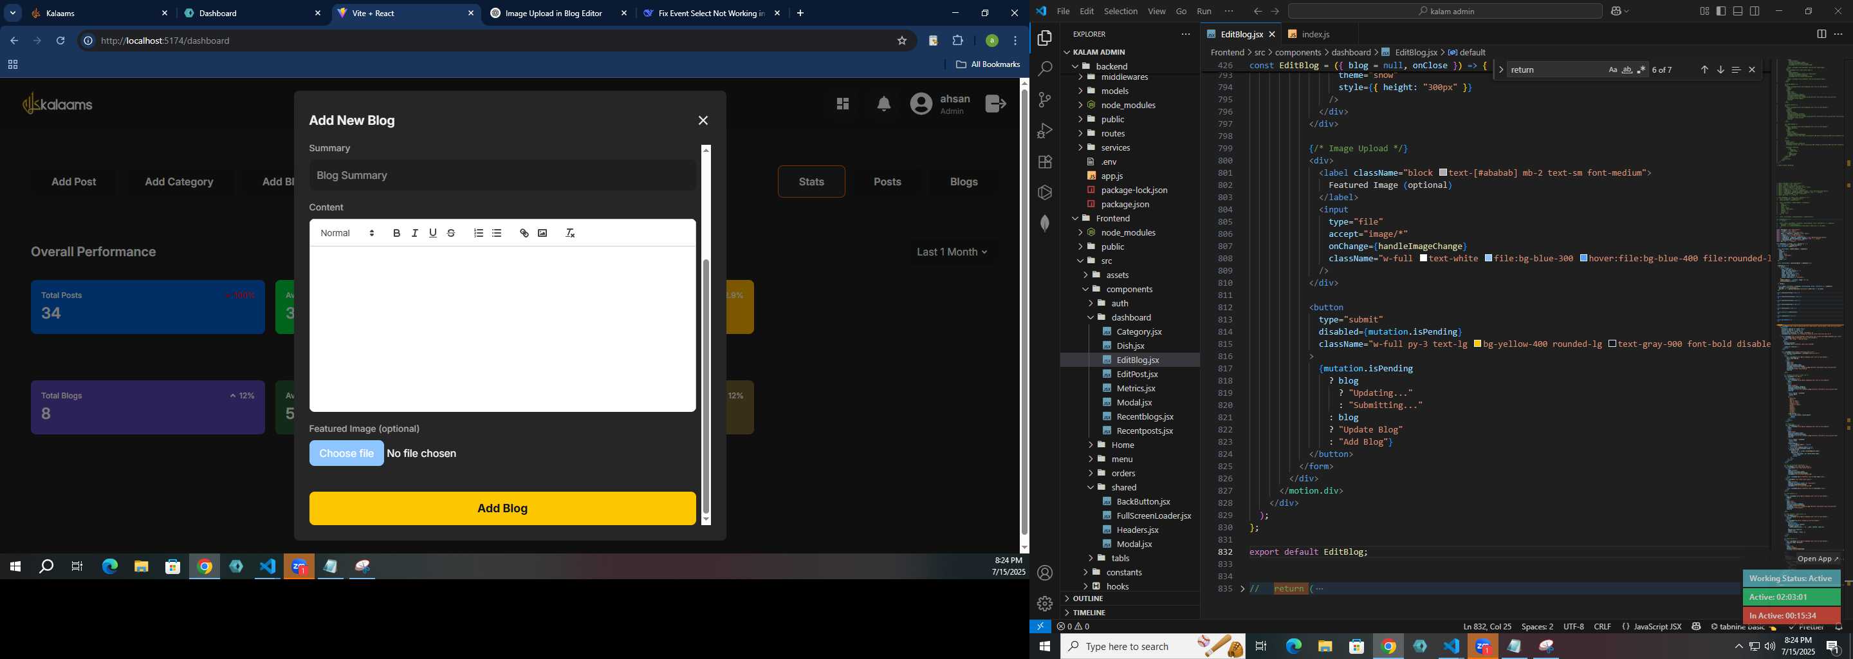Click the Blog Summary input field
The width and height of the screenshot is (1853, 659).
(x=502, y=176)
